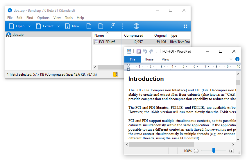Select the FCI-FDI.rtf file in the list
The height and width of the screenshot is (160, 247).
(107, 42)
